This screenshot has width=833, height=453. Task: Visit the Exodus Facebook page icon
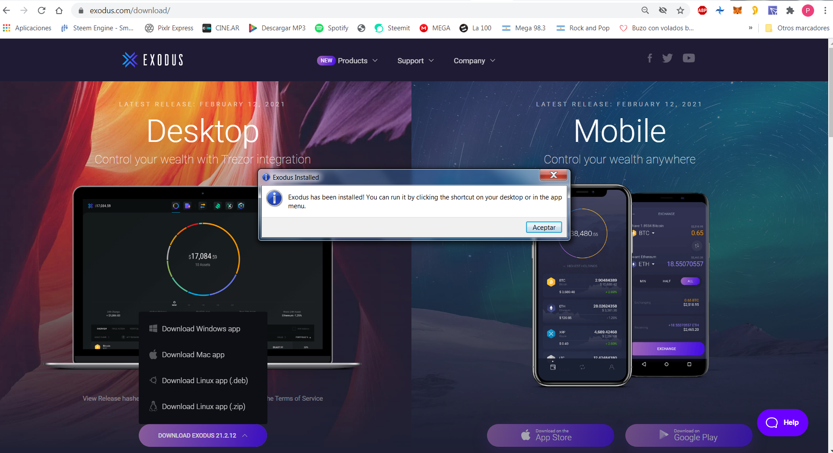click(649, 58)
